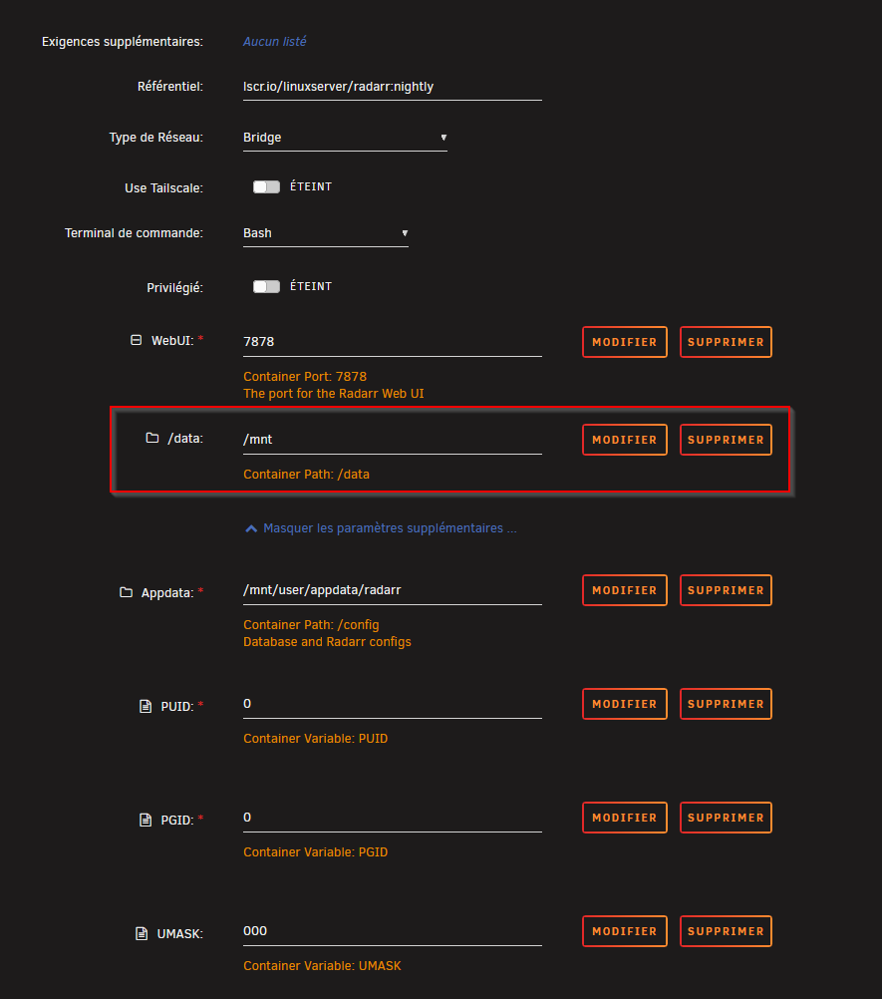Click the folder icon beside Appdata
This screenshot has width=882, height=999.
[x=127, y=592]
